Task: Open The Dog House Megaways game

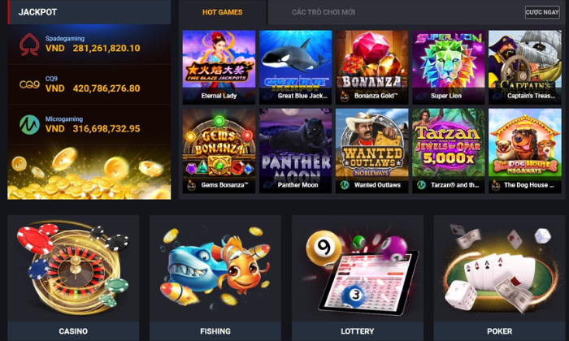Action: 525,151
